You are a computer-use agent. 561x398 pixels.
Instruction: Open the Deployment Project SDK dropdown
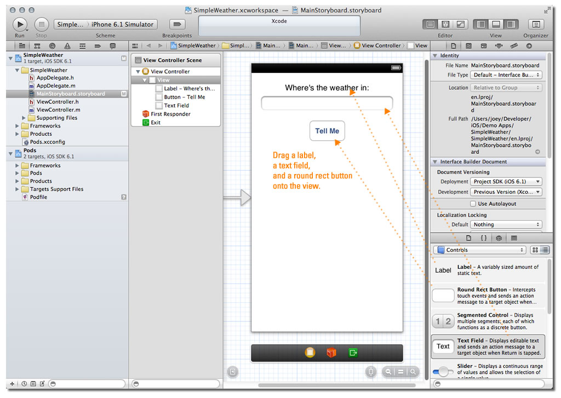[x=506, y=182]
